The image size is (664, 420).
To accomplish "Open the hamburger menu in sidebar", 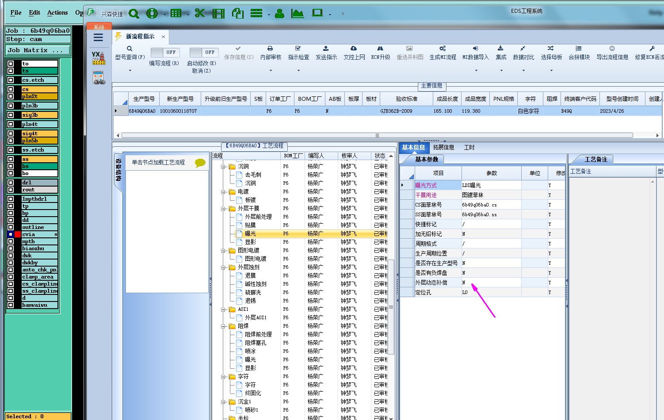I will (98, 38).
